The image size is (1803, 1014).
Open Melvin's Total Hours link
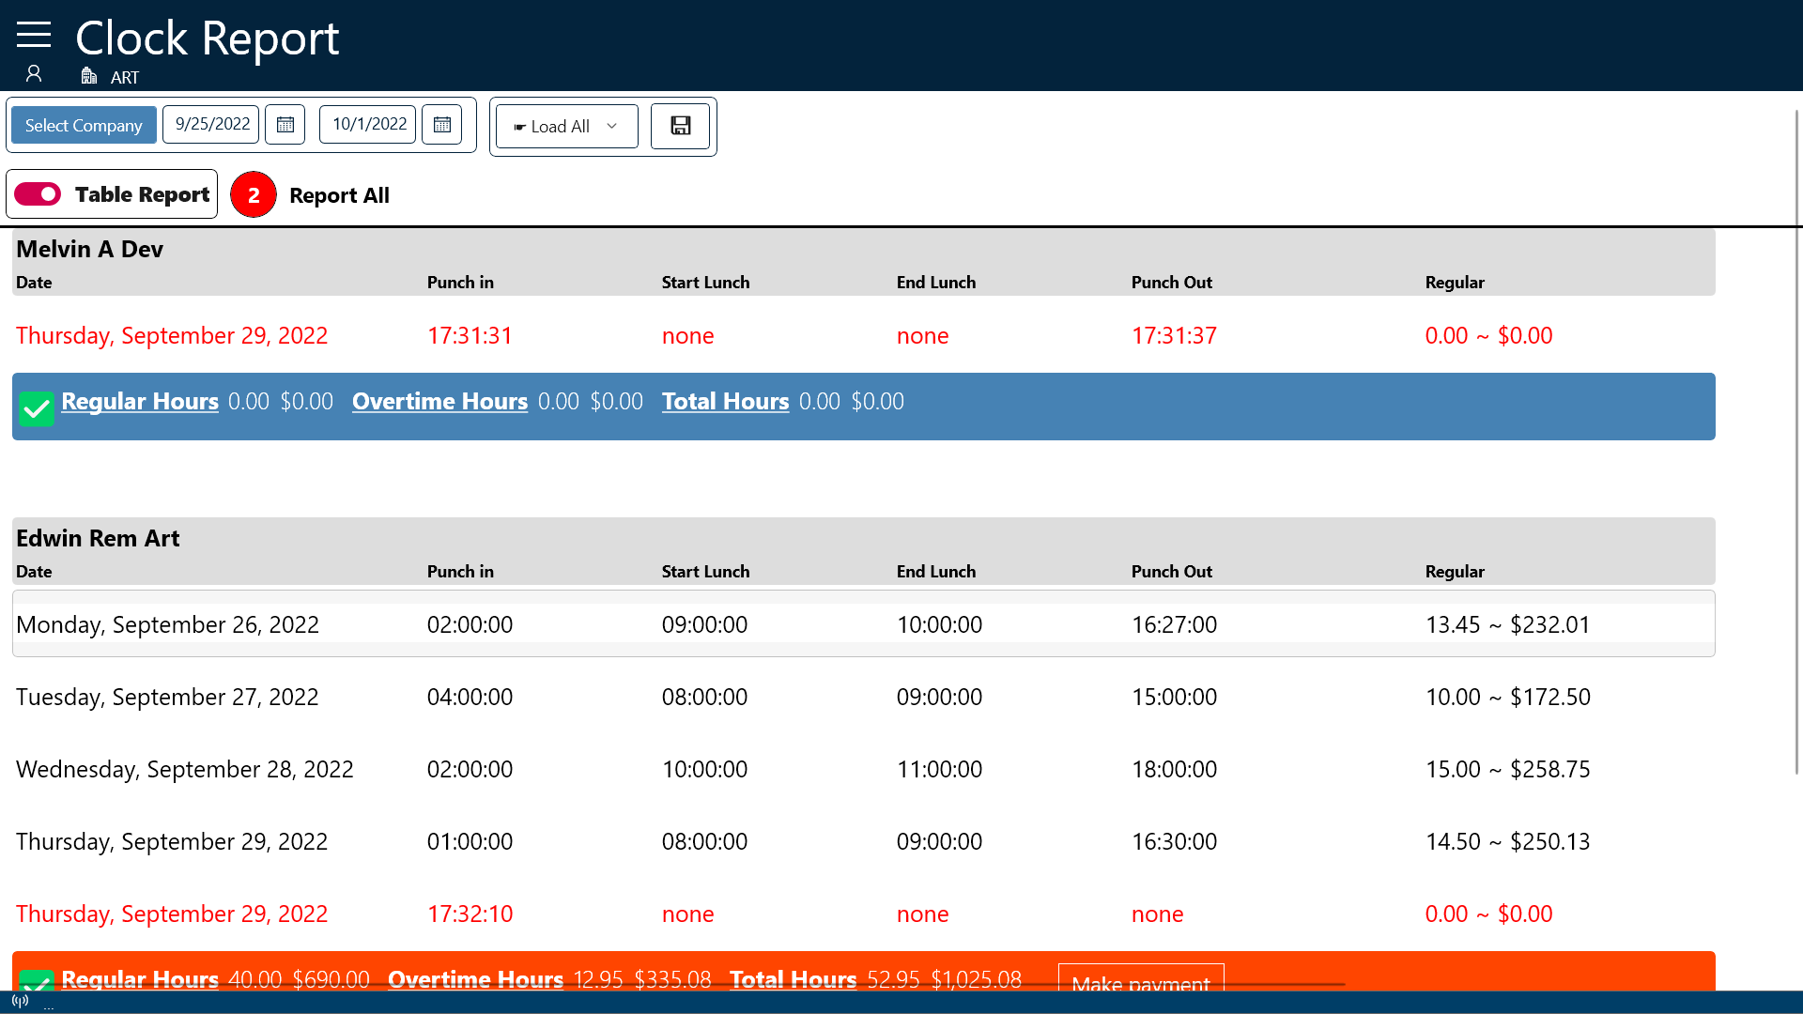point(725,402)
